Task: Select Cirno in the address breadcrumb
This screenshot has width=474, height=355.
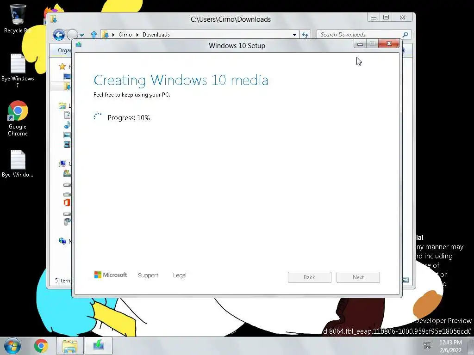Action: 125,35
